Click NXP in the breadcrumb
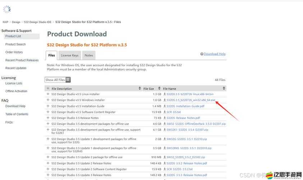Image resolution: width=303 pixels, height=180 pixels. 5,22
